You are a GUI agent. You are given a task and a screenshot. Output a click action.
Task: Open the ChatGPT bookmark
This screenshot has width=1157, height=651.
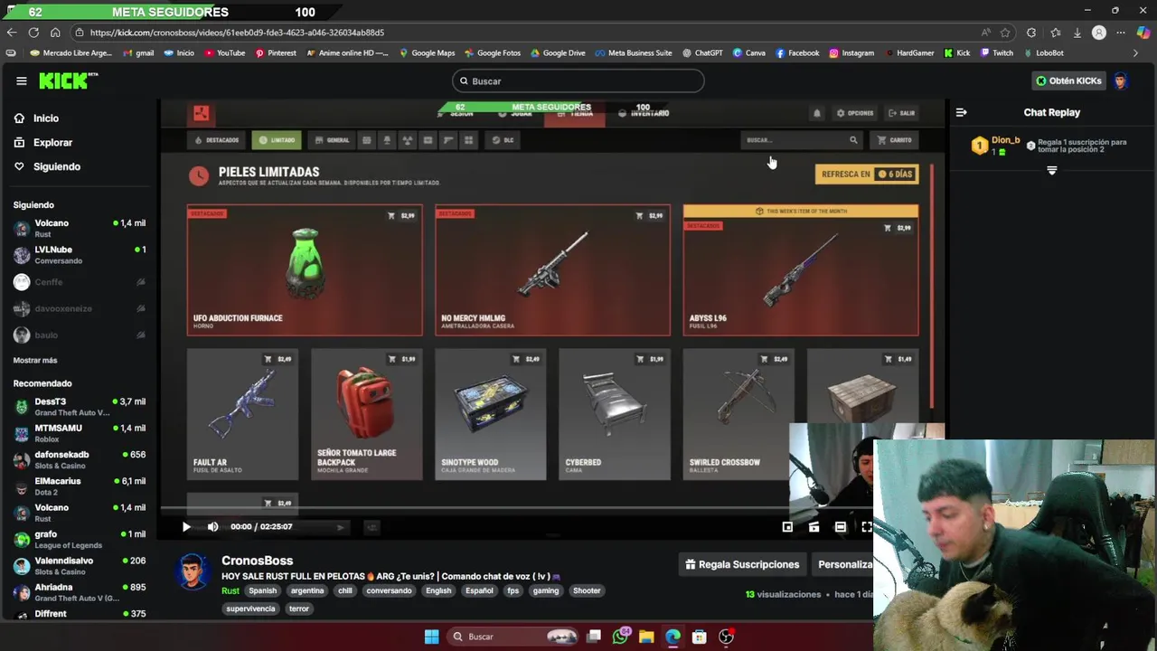[702, 52]
